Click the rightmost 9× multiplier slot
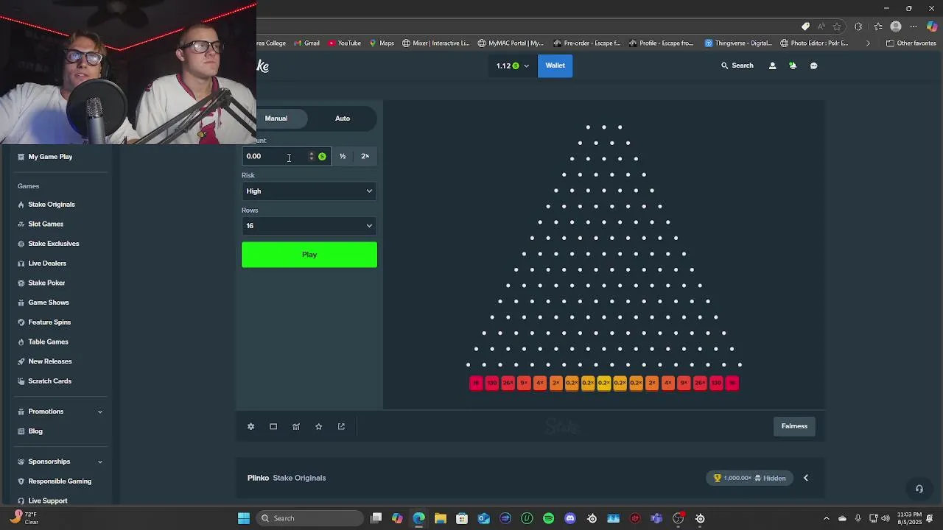Screen dimensions: 943x530 pos(684,383)
